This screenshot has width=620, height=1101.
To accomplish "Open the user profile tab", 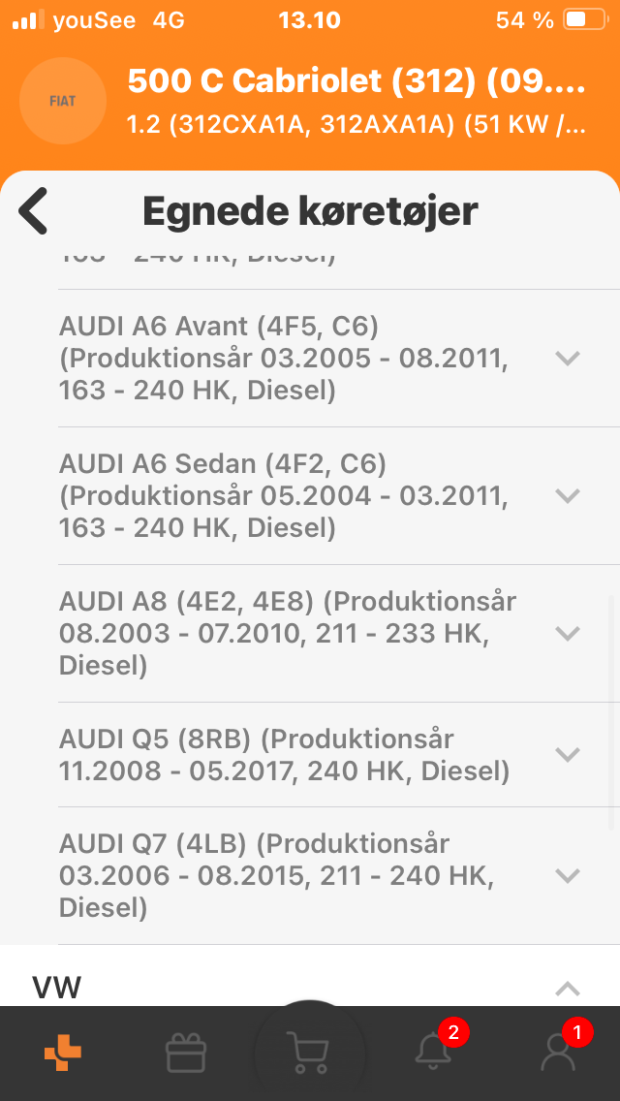I will [x=558, y=1053].
